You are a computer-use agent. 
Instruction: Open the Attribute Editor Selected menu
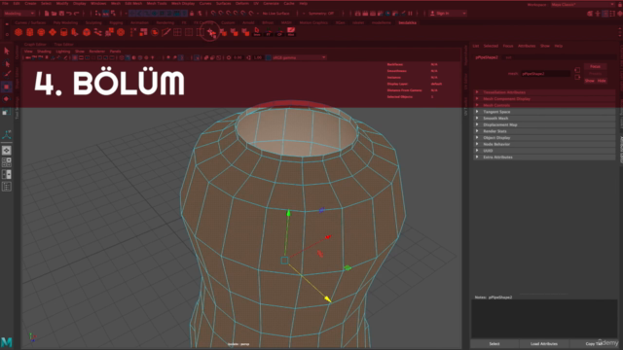click(491, 46)
